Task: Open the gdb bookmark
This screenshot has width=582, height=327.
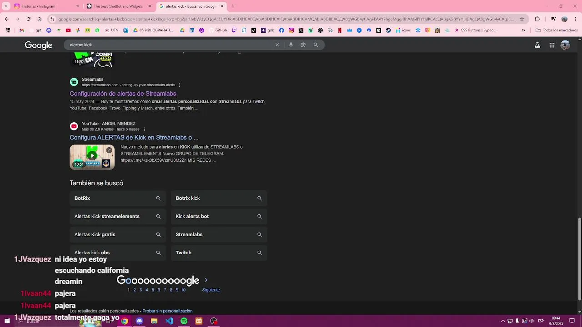Action: pyautogui.click(x=267, y=30)
